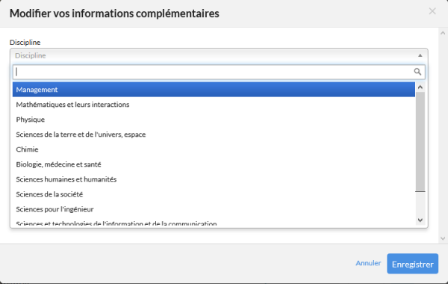The height and width of the screenshot is (284, 448).
Task: Click the dialog scrollbar up arrow
Action: [443, 33]
